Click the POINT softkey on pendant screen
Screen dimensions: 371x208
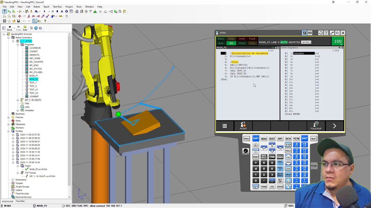243,126
